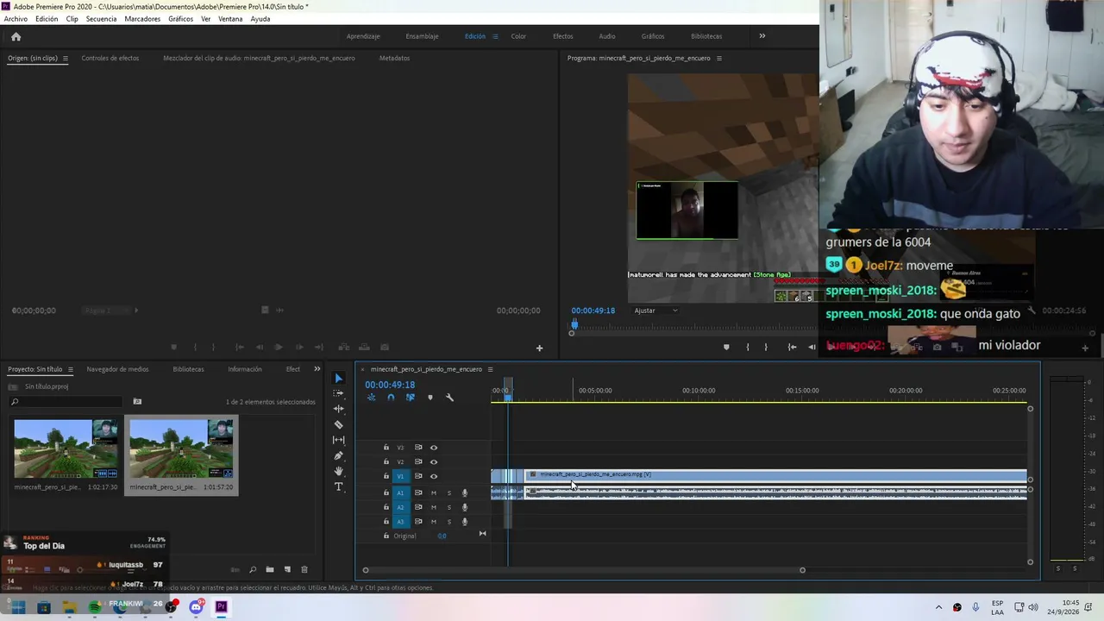Image resolution: width=1104 pixels, height=621 pixels.
Task: Open the Programa monitor panel menu
Action: coord(719,58)
